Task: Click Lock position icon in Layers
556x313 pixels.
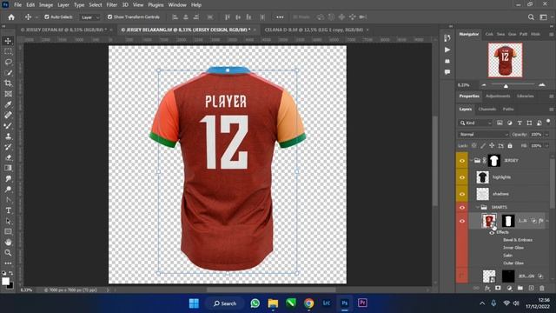Action: click(x=492, y=145)
